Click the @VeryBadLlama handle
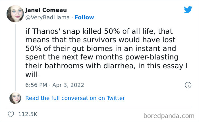 [47, 17]
